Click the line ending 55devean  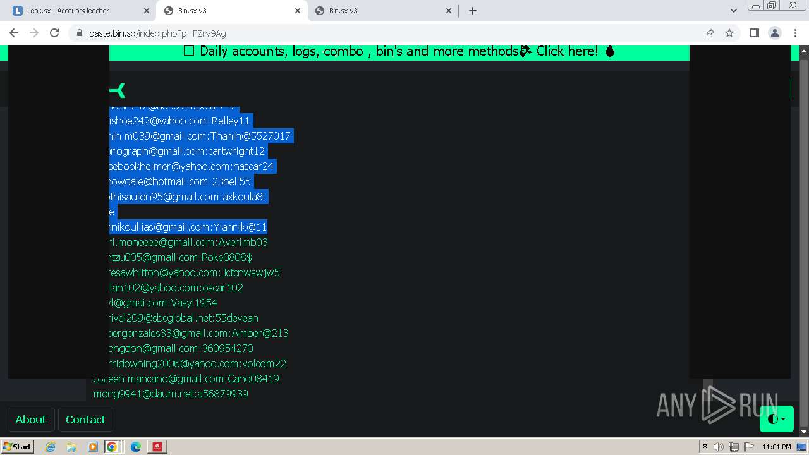[185, 318]
